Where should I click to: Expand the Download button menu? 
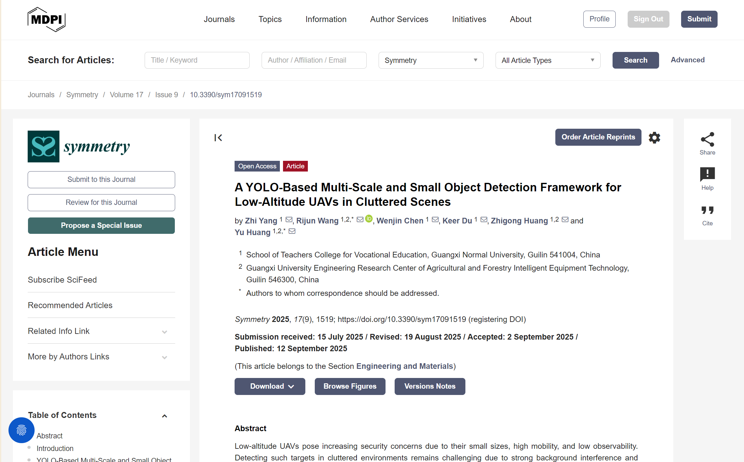pyautogui.click(x=269, y=386)
